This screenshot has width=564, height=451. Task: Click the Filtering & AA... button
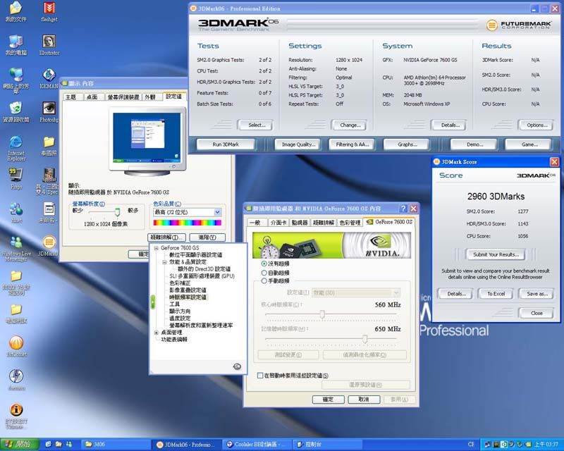pos(352,144)
